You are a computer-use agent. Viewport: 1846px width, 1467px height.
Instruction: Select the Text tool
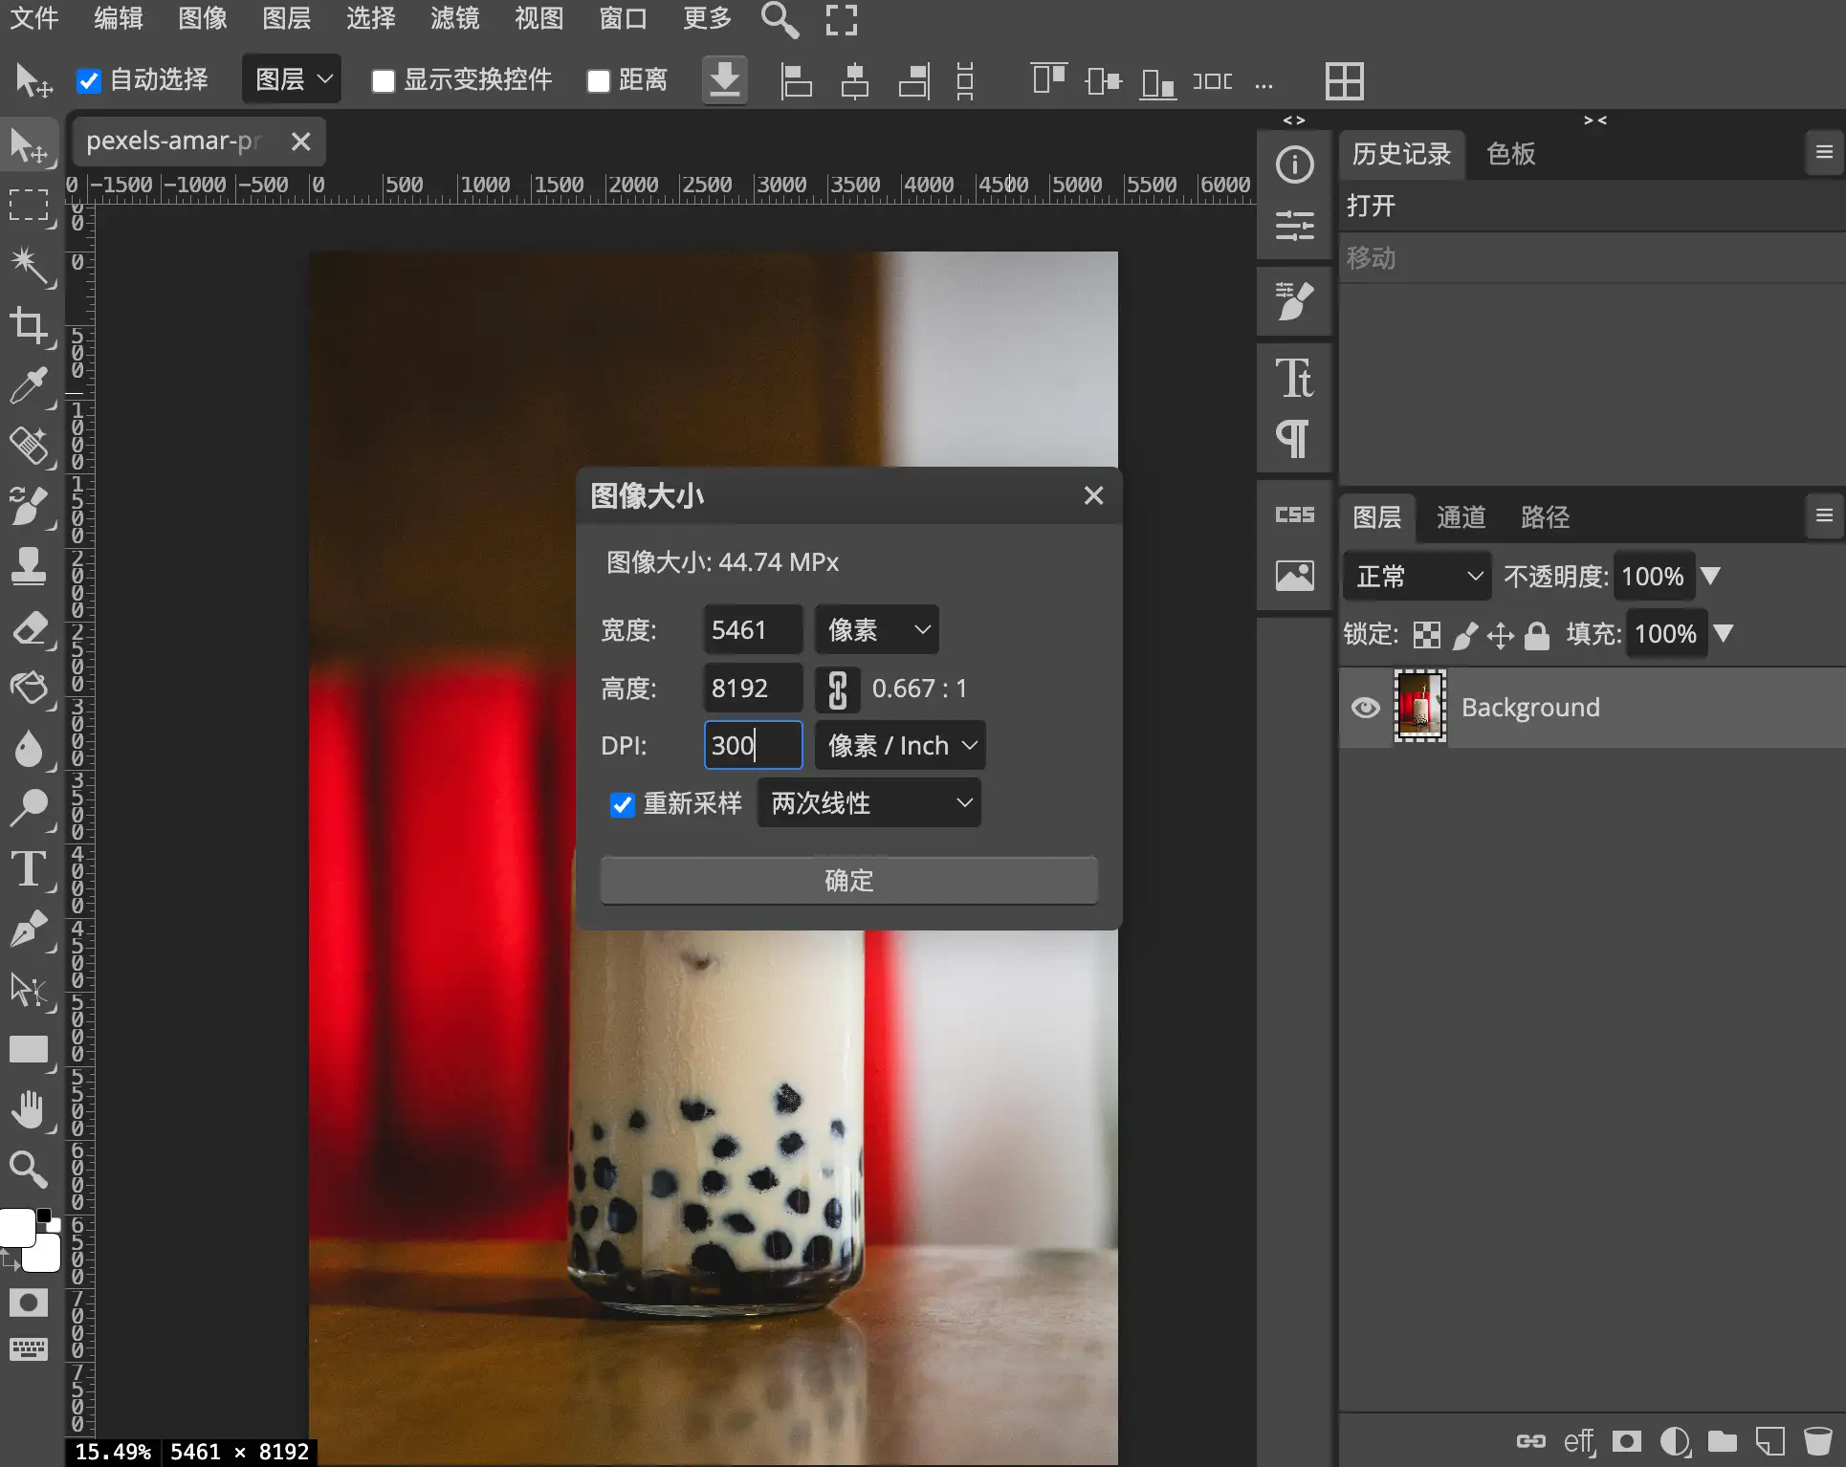[x=28, y=869]
